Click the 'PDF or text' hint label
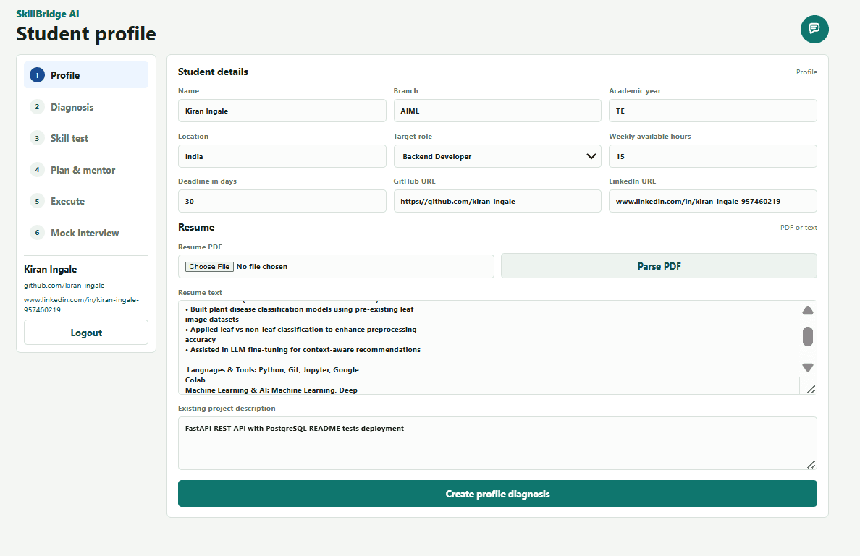Image resolution: width=860 pixels, height=556 pixels. (x=798, y=227)
